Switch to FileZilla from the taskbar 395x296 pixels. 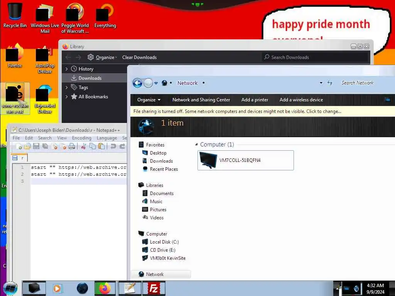154,288
